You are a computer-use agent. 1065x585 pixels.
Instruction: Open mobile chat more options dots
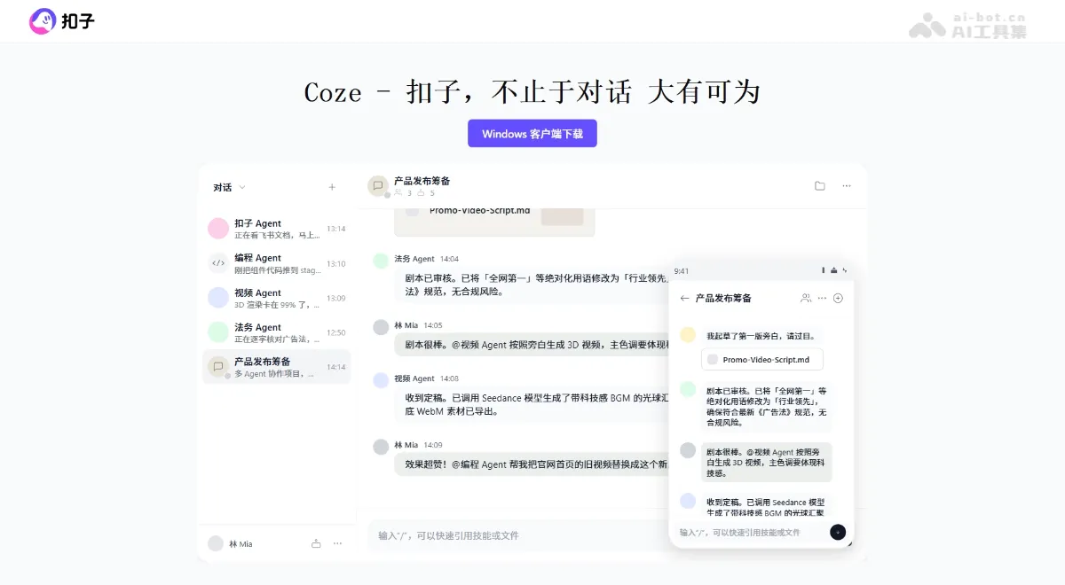[822, 298]
